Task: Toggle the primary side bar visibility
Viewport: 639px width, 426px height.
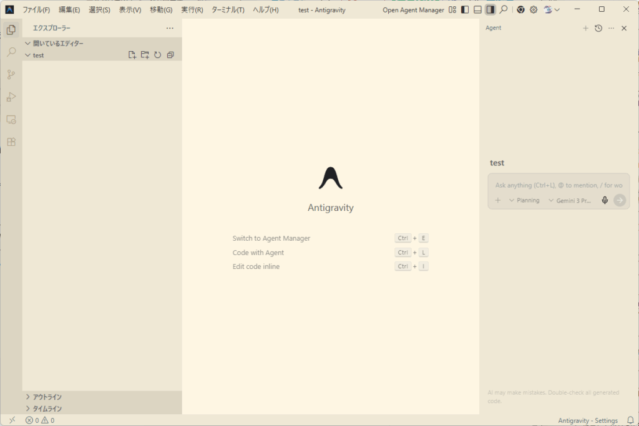Action: [465, 10]
